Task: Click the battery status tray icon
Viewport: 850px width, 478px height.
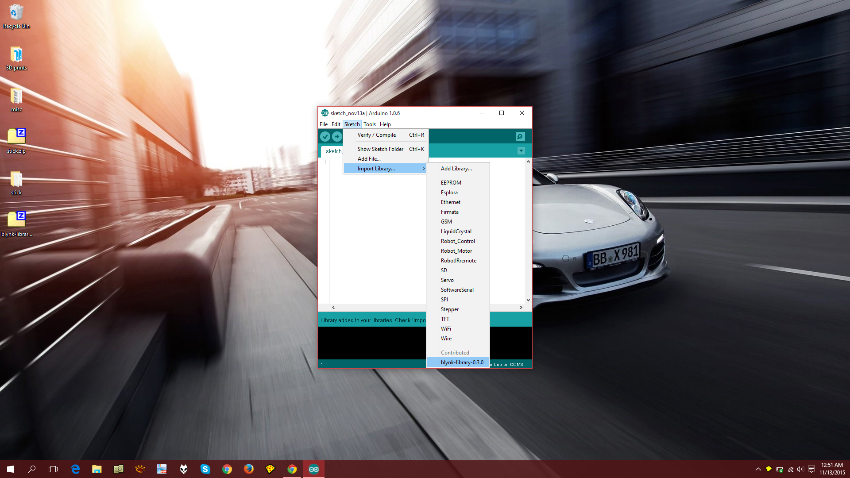Action: pos(780,469)
